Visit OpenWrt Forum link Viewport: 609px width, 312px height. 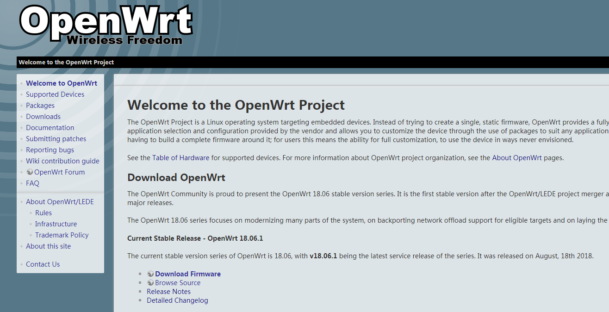point(59,172)
